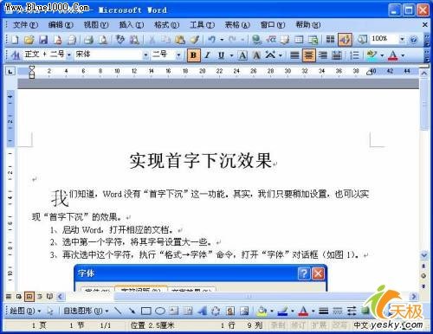Toggle Center alignment
The image size is (433, 334).
pos(308,55)
